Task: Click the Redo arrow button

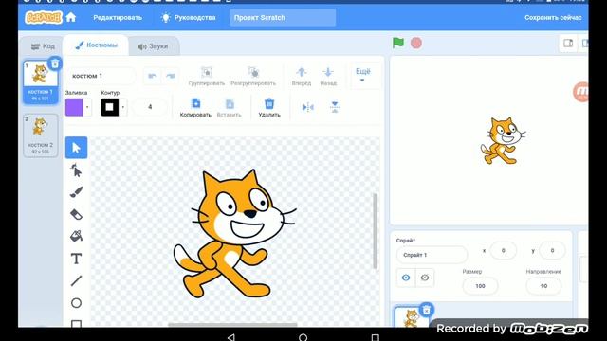Action: pos(171,76)
